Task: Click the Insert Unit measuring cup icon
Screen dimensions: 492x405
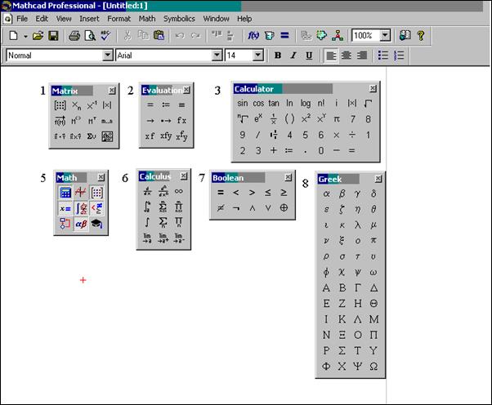Action: click(269, 35)
